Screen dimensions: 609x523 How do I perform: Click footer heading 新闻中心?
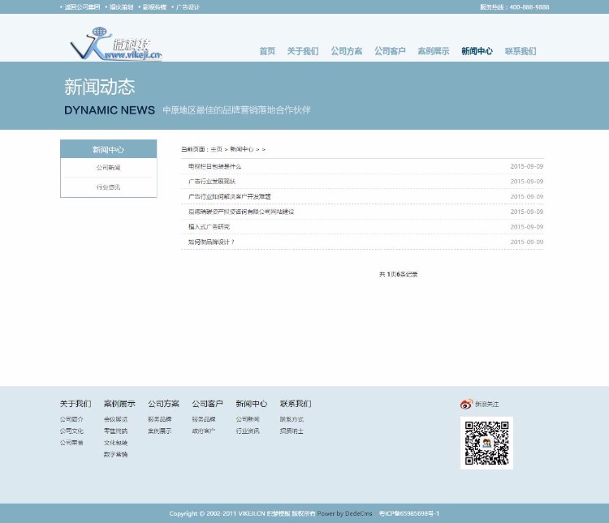click(x=252, y=404)
